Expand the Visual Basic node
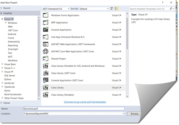The image size is (179, 125). click(2, 64)
